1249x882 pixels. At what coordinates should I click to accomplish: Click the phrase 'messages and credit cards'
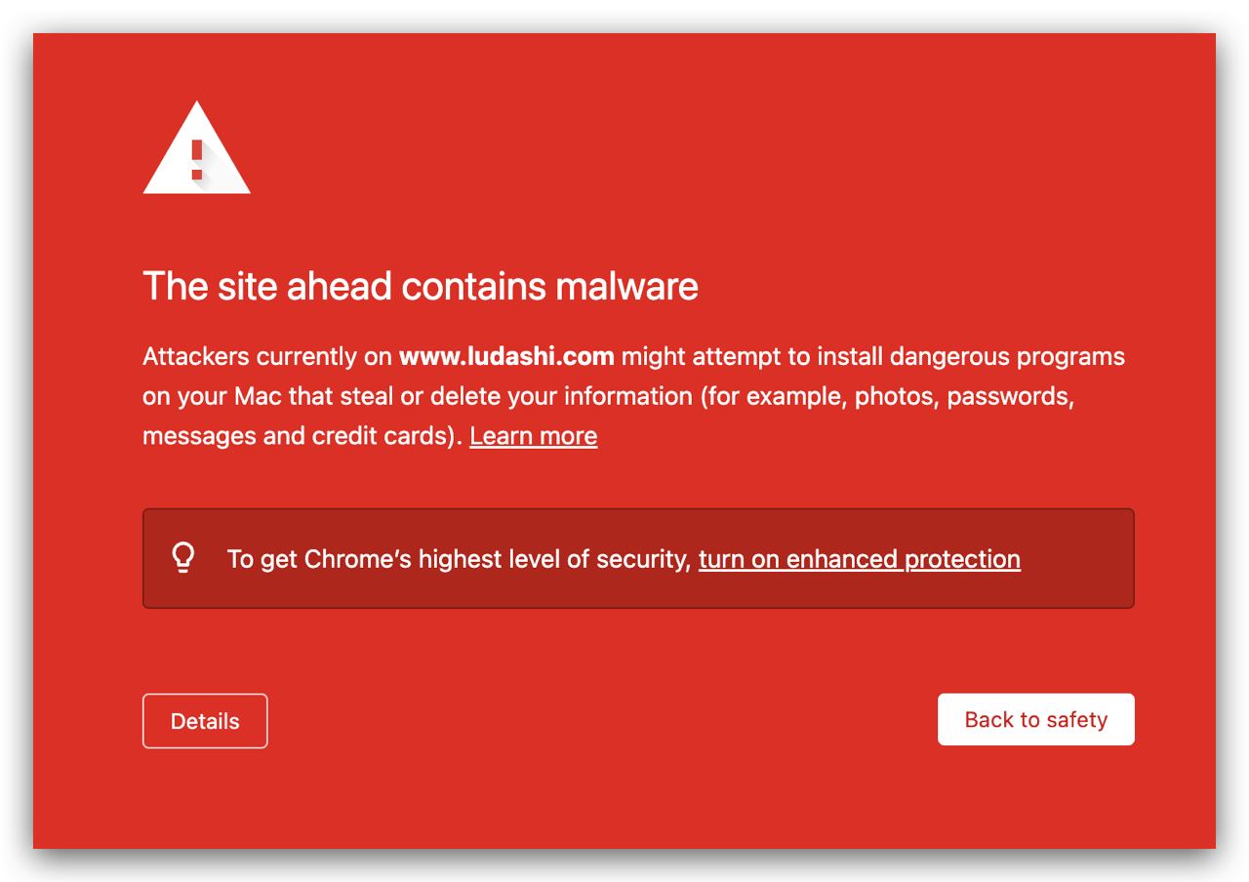click(296, 435)
